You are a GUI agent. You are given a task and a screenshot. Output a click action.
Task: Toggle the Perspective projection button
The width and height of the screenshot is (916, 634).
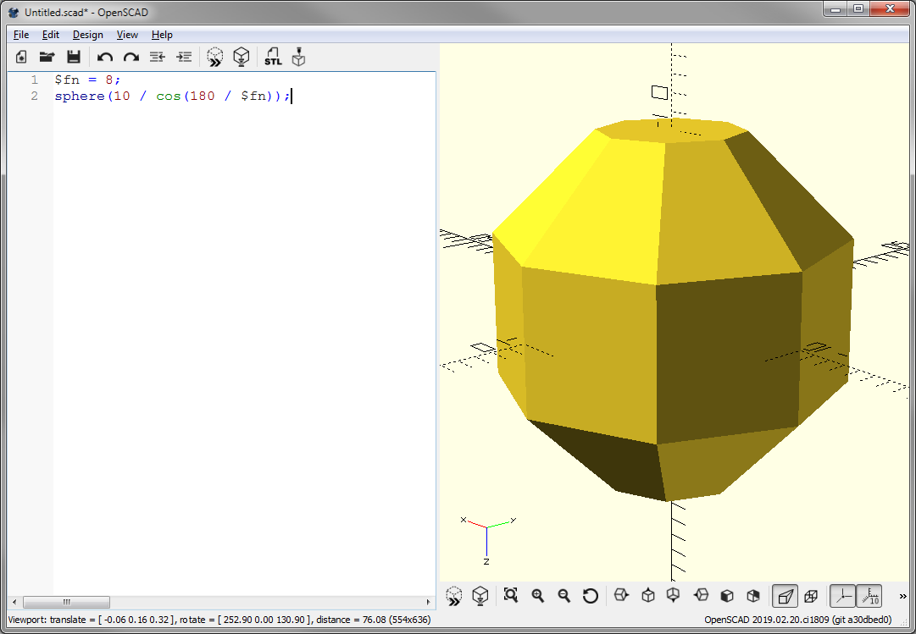pyautogui.click(x=785, y=595)
